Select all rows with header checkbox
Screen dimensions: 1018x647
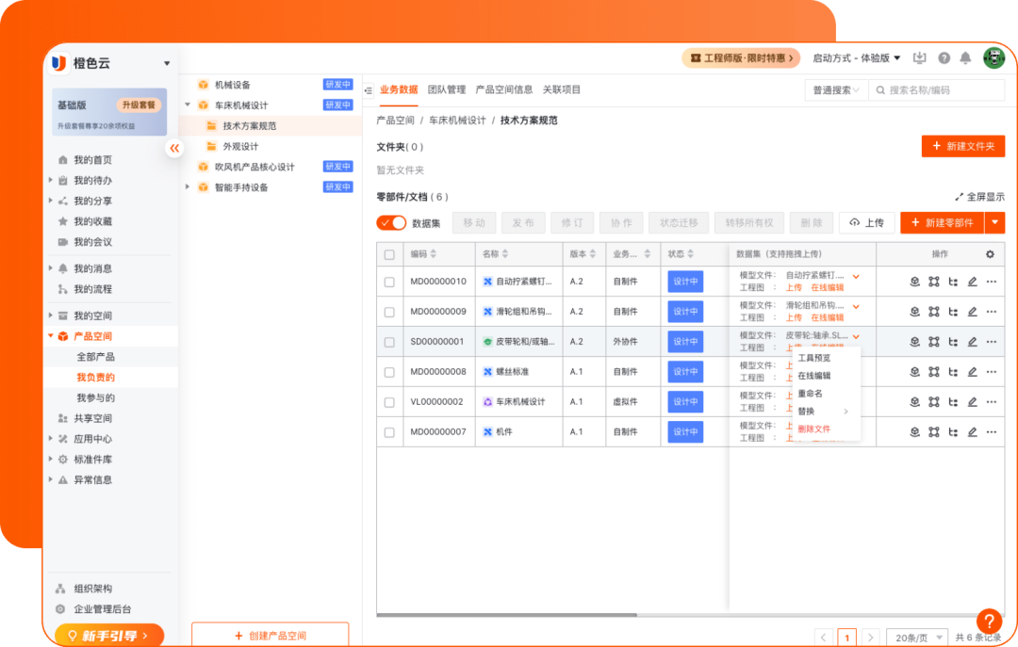(389, 254)
